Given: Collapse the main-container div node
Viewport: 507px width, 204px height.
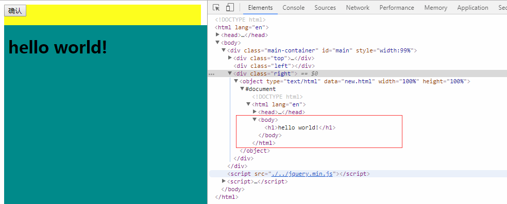Looking at the screenshot, I should tap(224, 50).
